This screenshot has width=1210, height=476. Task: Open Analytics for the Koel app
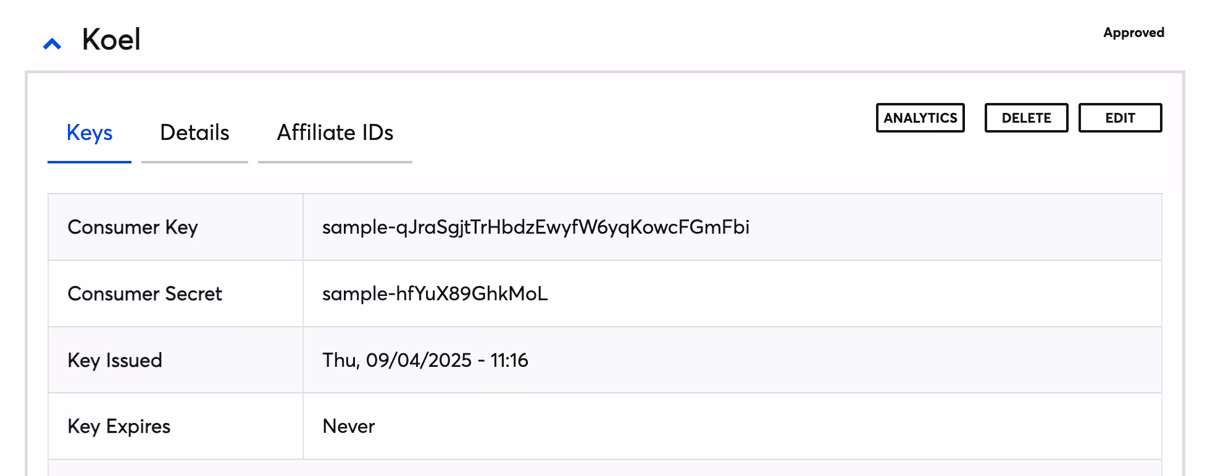pos(920,118)
